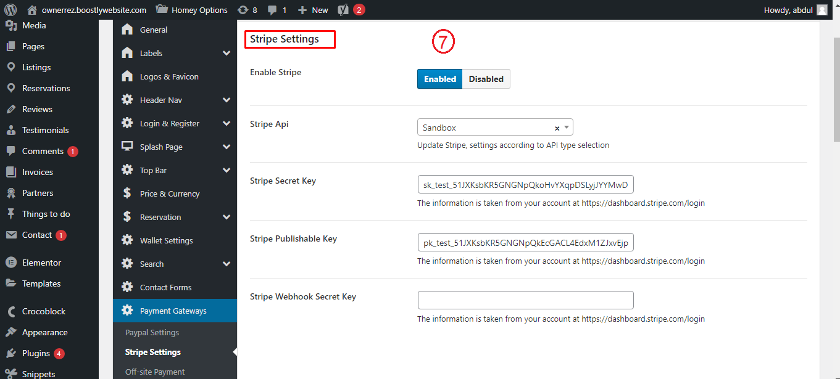Select the Stripe Settings sub-tab
Image resolution: width=840 pixels, height=379 pixels.
click(153, 352)
